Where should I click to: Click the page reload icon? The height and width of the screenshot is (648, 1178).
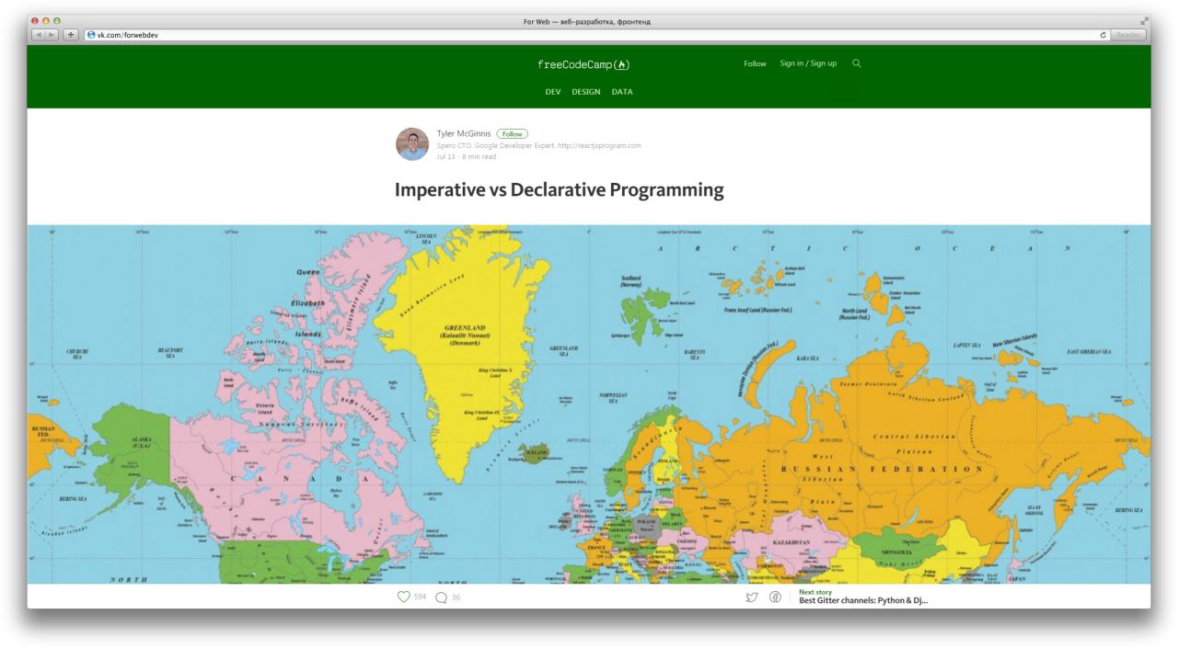[x=1103, y=35]
